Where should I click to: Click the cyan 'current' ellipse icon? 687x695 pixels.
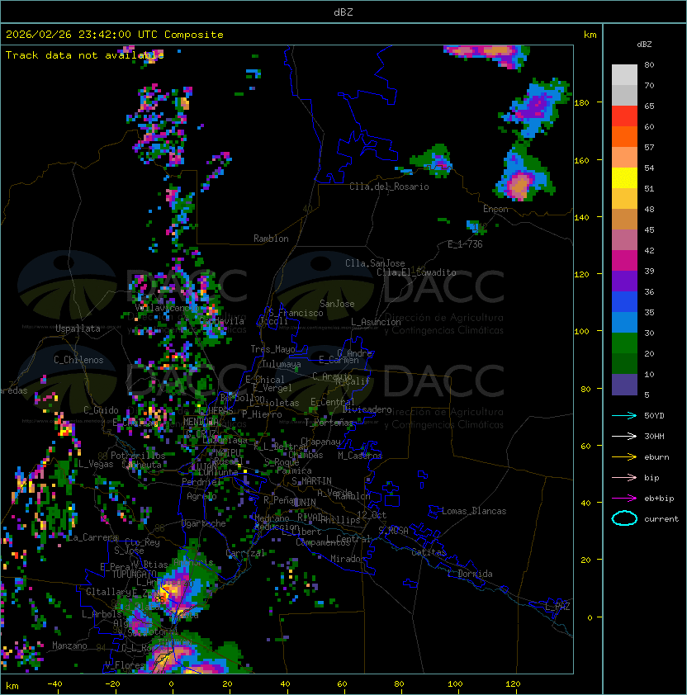tap(624, 518)
